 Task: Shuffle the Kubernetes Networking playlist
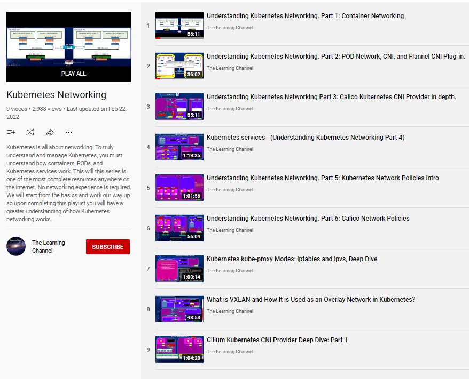(30, 132)
